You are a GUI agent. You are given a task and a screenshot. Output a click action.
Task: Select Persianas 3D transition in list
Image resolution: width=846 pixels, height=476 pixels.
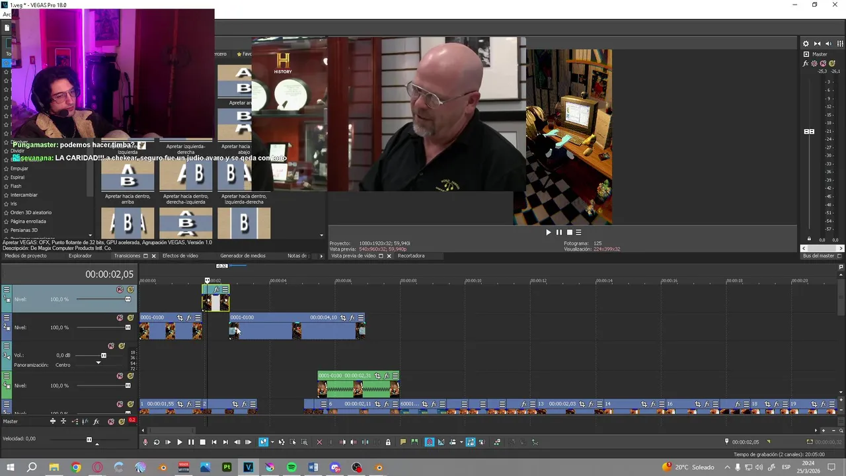click(x=24, y=230)
